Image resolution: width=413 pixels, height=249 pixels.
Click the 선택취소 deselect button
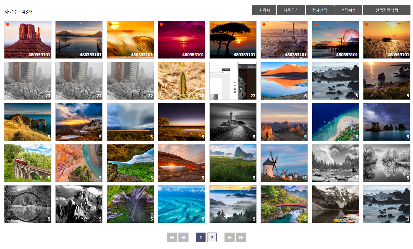(348, 10)
